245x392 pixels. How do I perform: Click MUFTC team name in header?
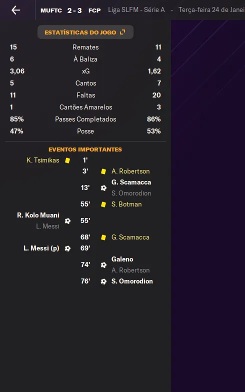point(51,10)
